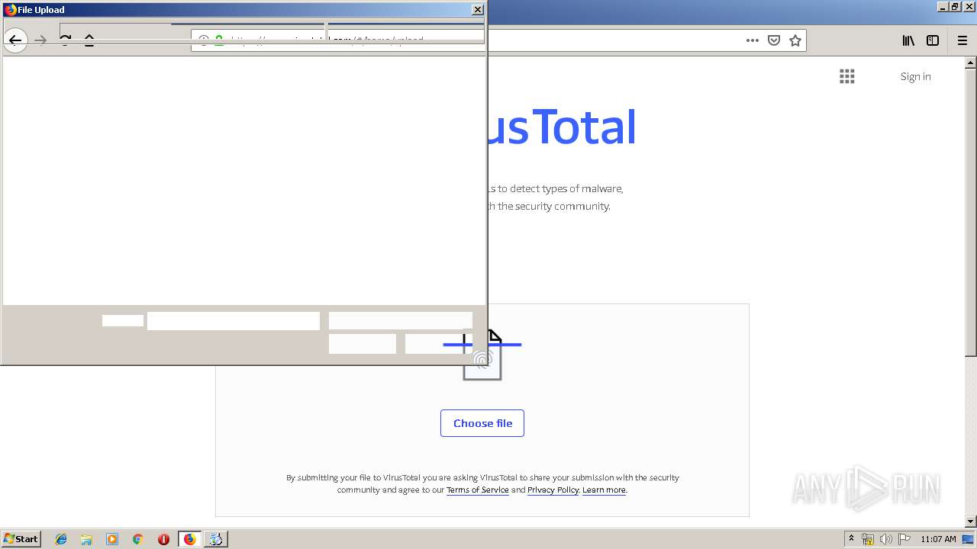The height and width of the screenshot is (549, 977).
Task: Show hidden tray icons arrow
Action: (x=851, y=539)
